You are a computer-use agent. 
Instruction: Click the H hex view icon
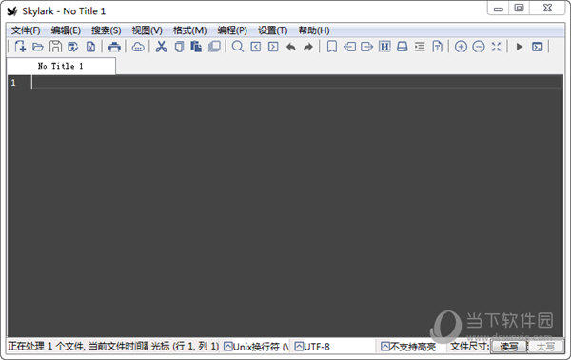[384, 47]
